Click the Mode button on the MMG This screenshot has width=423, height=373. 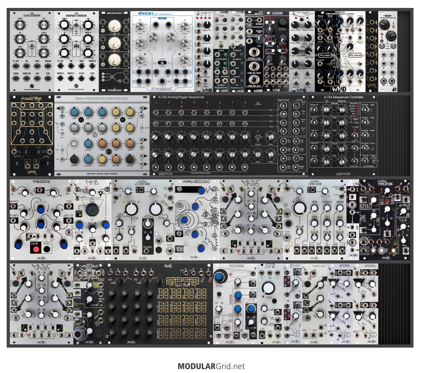(x=79, y=215)
